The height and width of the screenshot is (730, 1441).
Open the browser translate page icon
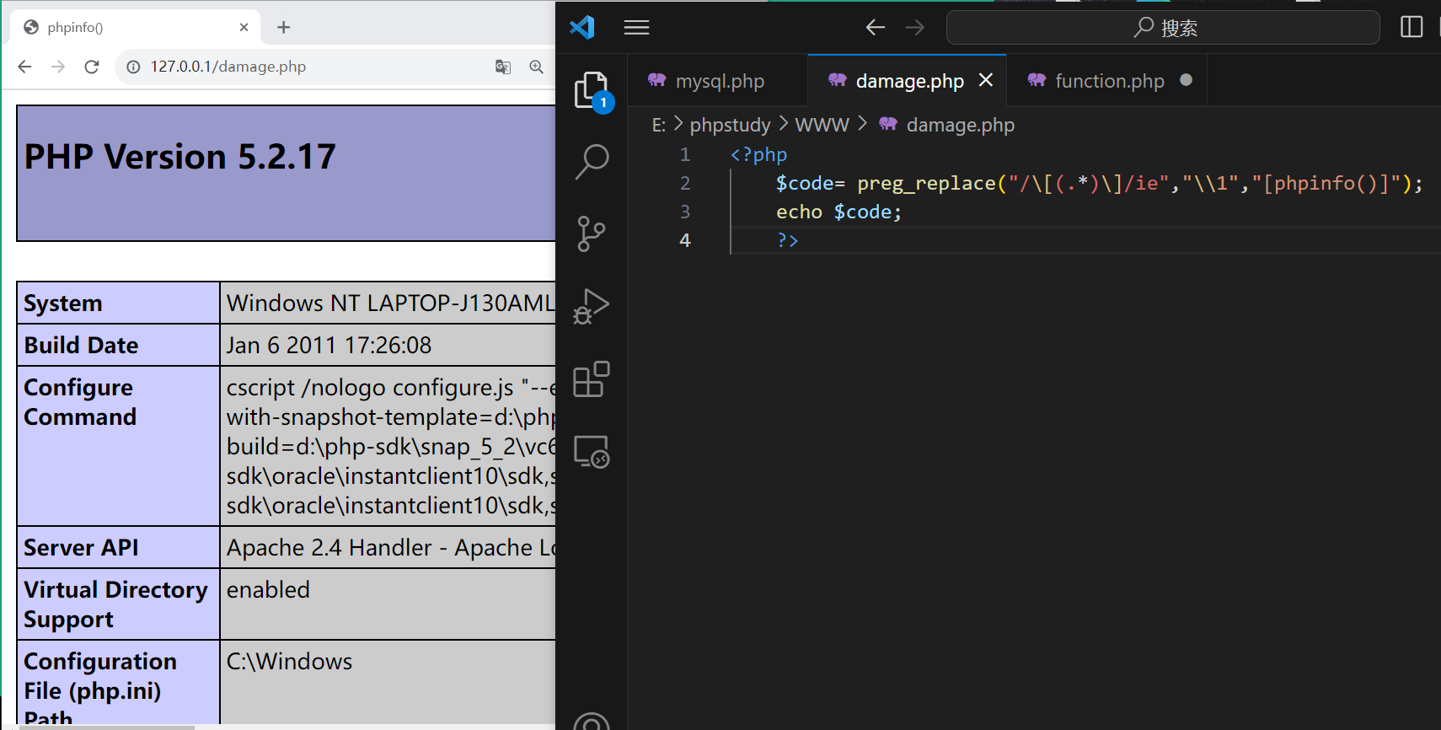point(503,67)
